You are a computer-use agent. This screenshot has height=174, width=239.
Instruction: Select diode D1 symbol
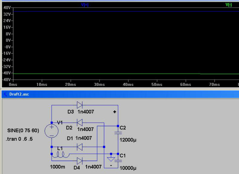80,147
